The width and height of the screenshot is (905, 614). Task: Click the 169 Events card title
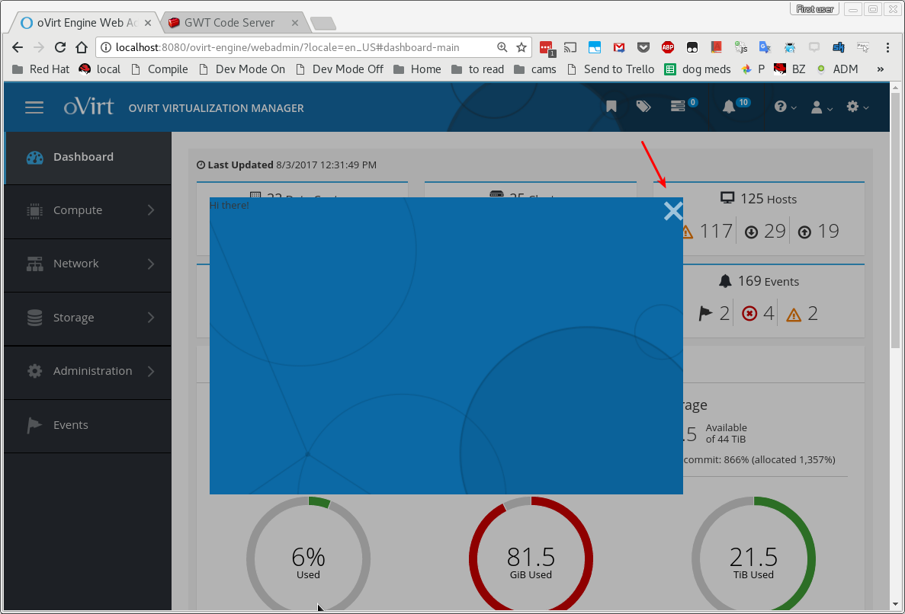click(x=759, y=281)
